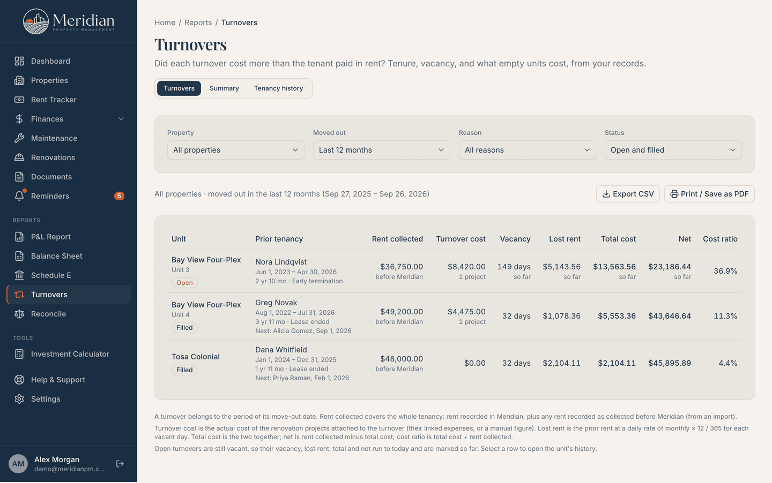Expand the Finances submenu chevron
The height and width of the screenshot is (483, 772).
pyautogui.click(x=121, y=119)
